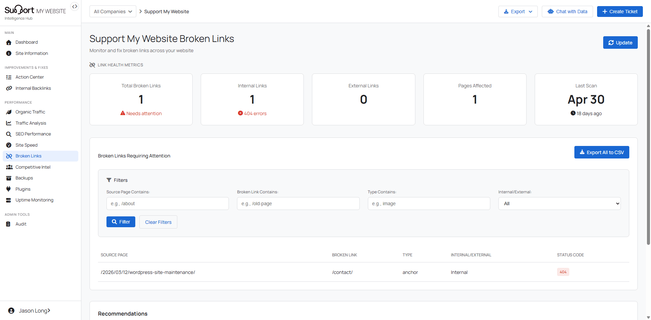Click Chat with Data button

tap(567, 12)
